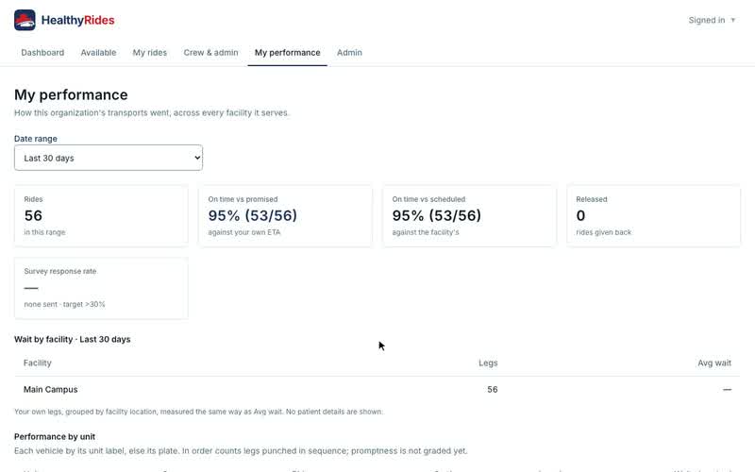The height and width of the screenshot is (472, 755).
Task: Click the HealthyRides logo icon
Action: (x=25, y=20)
